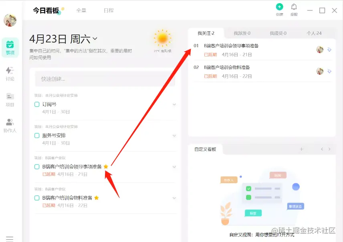The image size is (343, 242).
Task: Open the 服务号安排 task title
Action: point(54,136)
